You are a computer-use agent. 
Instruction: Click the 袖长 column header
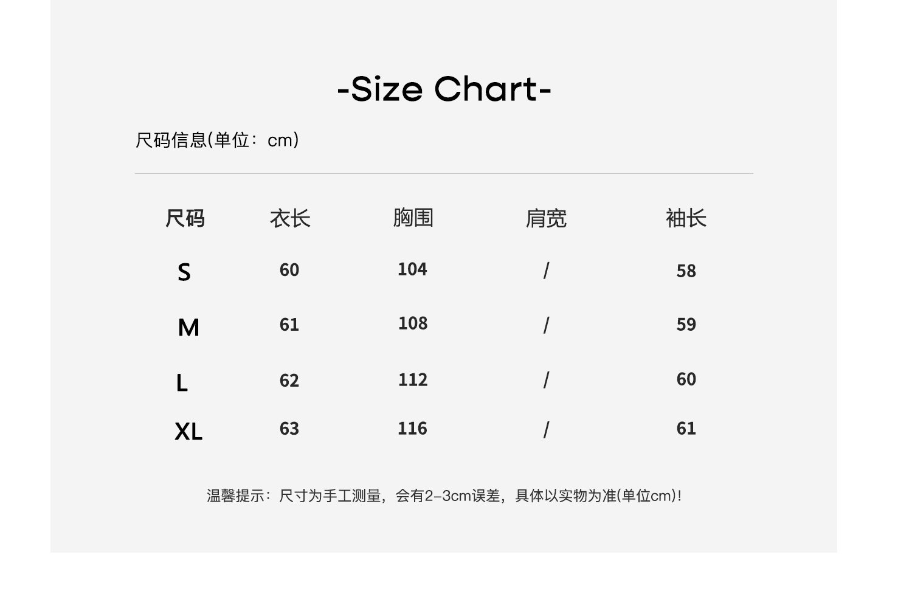686,218
